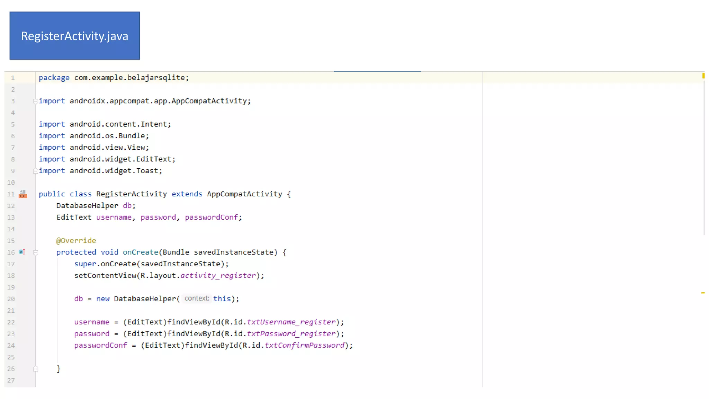Screen dimensions: 709x399
Task: Click line number 27 in the gutter
Action: (x=11, y=380)
